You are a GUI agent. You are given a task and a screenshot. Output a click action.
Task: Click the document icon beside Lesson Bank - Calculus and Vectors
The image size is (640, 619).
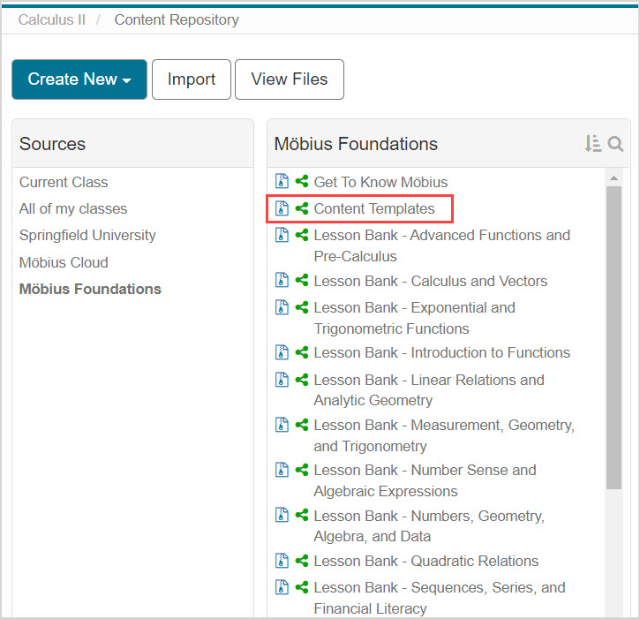coord(282,281)
